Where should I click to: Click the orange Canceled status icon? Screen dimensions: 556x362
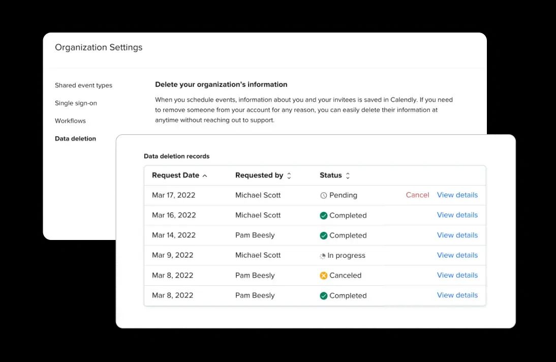(324, 276)
